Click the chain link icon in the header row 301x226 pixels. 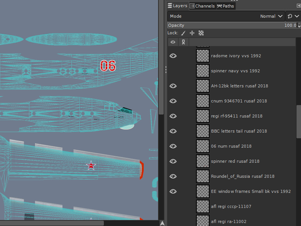(x=183, y=42)
